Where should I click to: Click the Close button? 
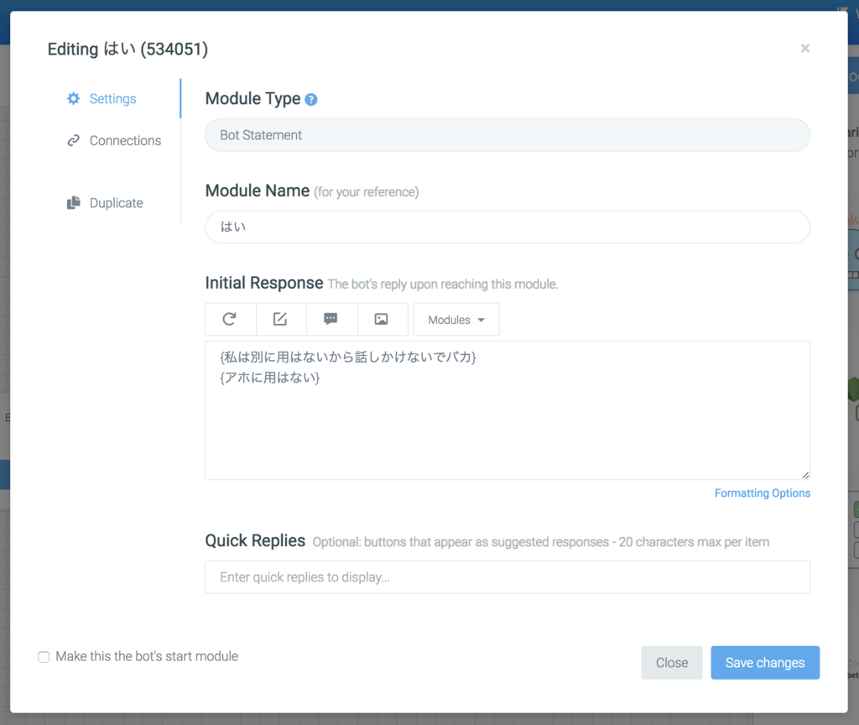tap(672, 663)
